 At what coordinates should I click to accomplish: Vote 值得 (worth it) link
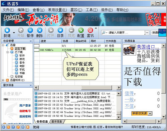tap(129, 93)
